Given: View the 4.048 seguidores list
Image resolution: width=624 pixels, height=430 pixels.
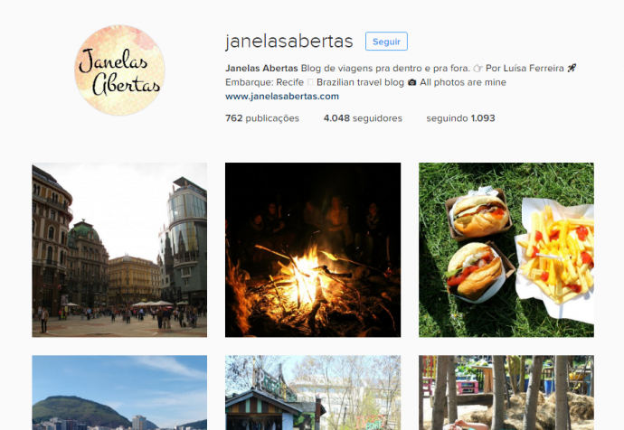Looking at the screenshot, I should [363, 118].
